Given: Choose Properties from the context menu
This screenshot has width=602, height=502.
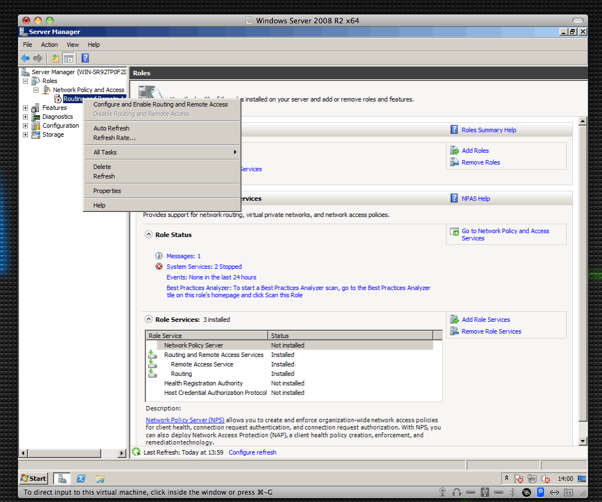Looking at the screenshot, I should click(162, 191).
